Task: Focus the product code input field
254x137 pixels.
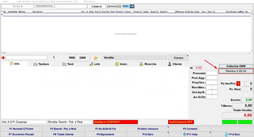Action: coord(26,58)
